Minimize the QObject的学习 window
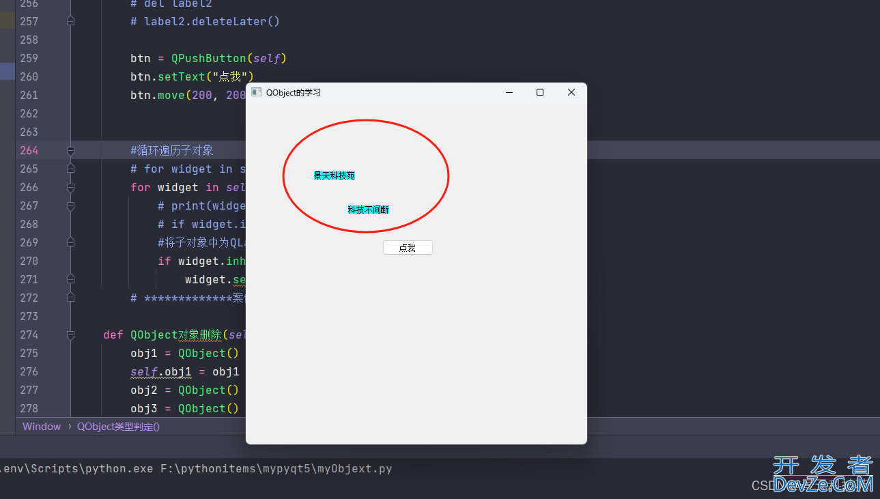This screenshot has height=499, width=880. coord(509,92)
